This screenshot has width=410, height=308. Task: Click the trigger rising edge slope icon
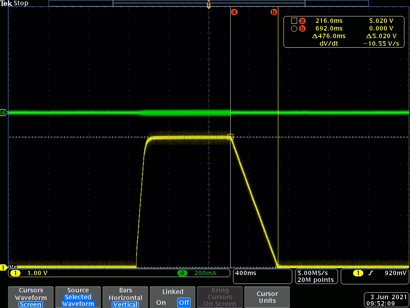click(371, 273)
